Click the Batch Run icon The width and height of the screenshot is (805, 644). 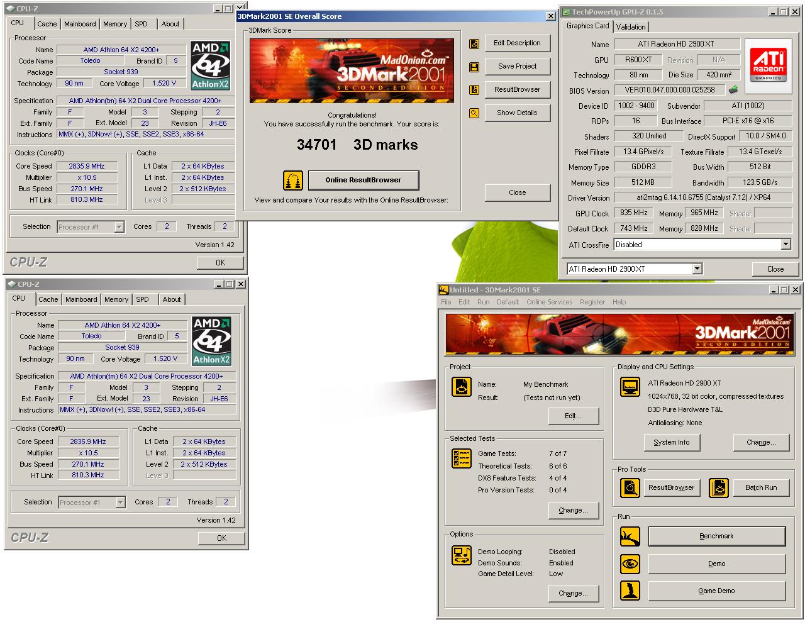[719, 487]
